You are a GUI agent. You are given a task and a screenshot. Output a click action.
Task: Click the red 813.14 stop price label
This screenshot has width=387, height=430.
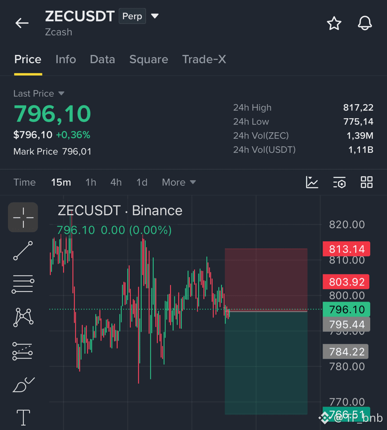[346, 249]
